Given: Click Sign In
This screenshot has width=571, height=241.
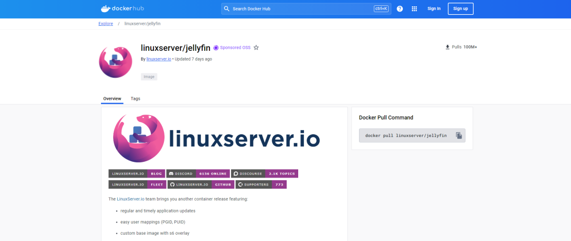Looking at the screenshot, I should coord(434,9).
